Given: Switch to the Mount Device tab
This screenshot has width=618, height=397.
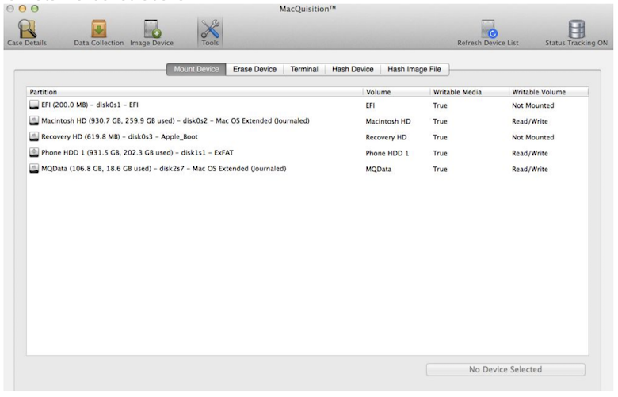Looking at the screenshot, I should pyautogui.click(x=196, y=70).
